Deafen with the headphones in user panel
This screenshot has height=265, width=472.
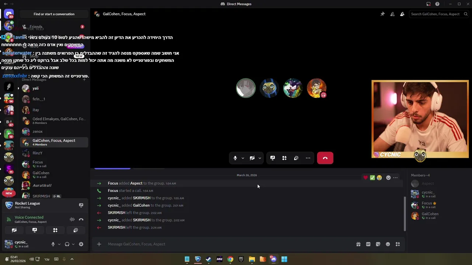pyautogui.click(x=67, y=244)
